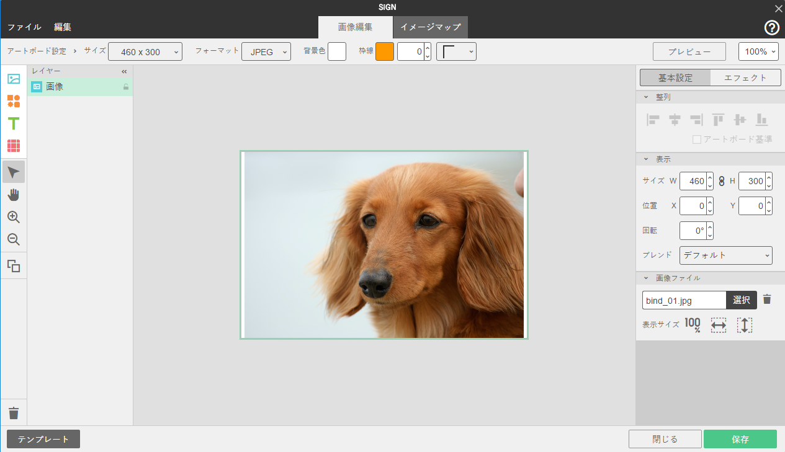Viewport: 785px width, 452px height.
Task: Collapse the 整列 section
Action: point(646,97)
